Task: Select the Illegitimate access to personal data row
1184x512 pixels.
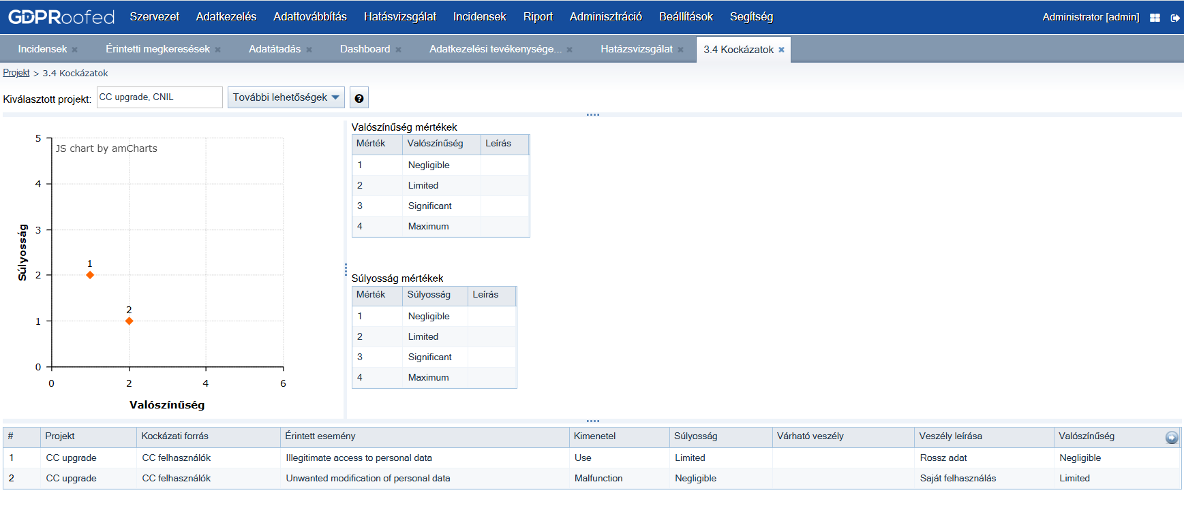Action: click(x=359, y=458)
